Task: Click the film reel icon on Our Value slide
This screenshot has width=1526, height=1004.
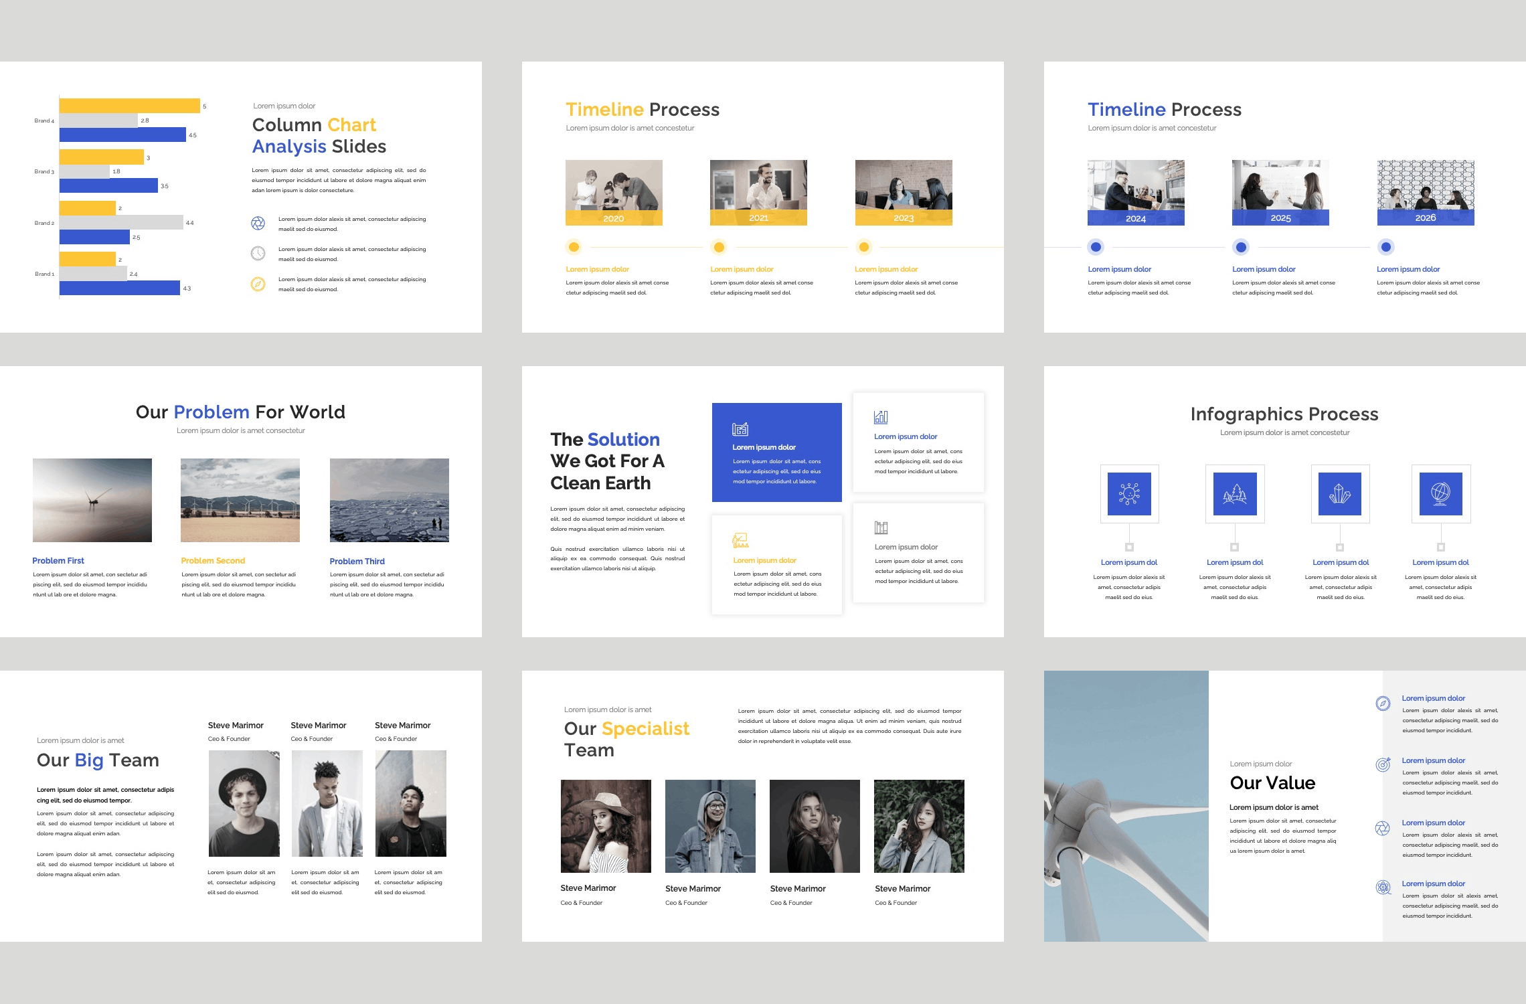Action: pyautogui.click(x=1383, y=888)
